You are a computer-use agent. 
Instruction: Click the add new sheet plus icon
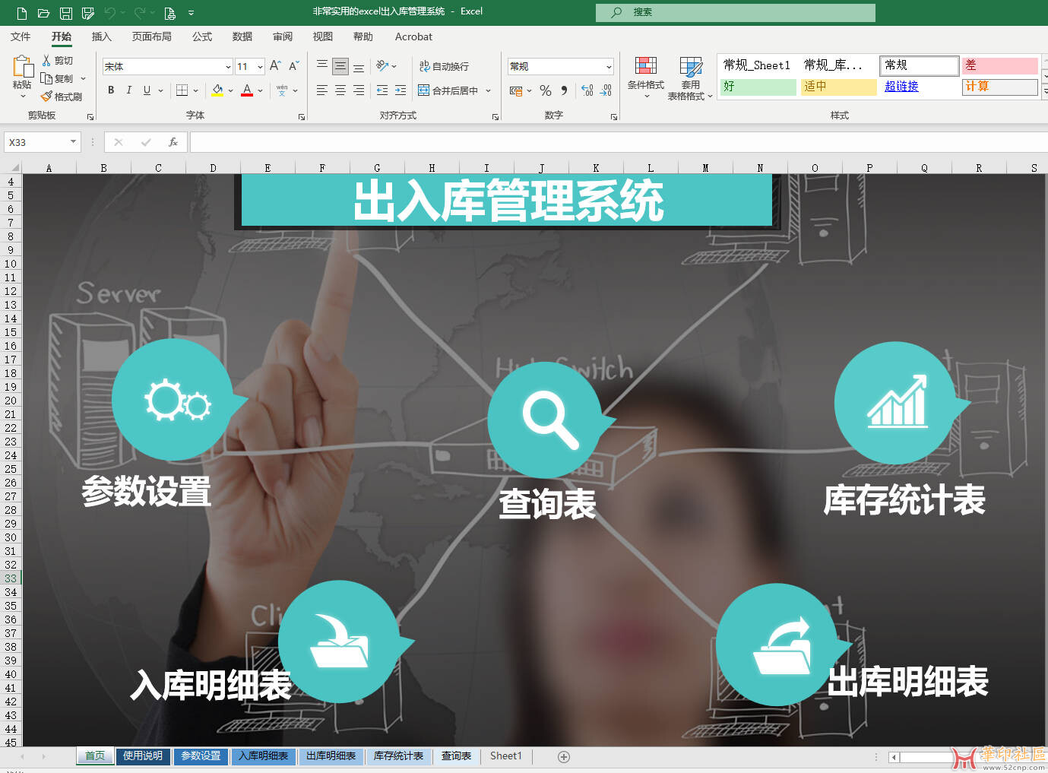(564, 756)
